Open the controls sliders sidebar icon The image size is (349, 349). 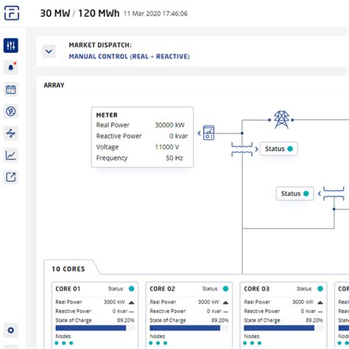[x=11, y=46]
